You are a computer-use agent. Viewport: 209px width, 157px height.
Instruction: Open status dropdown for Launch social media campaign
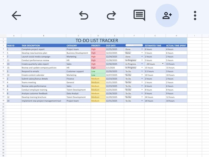coord(142,57)
